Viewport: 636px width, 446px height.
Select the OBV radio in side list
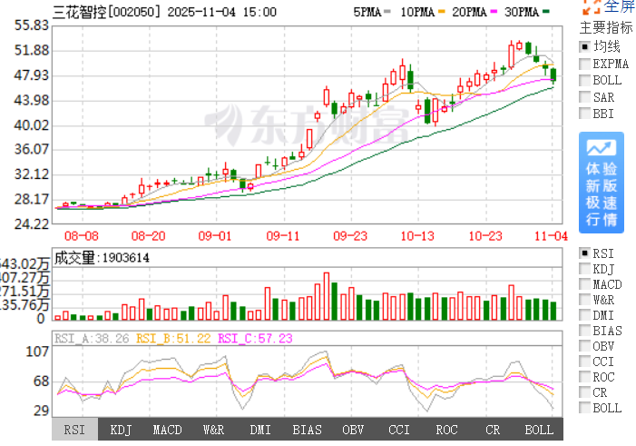click(x=584, y=346)
